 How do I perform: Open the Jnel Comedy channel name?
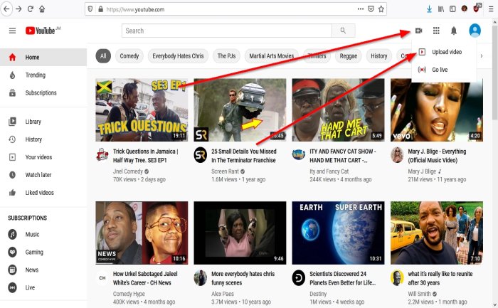128,171
